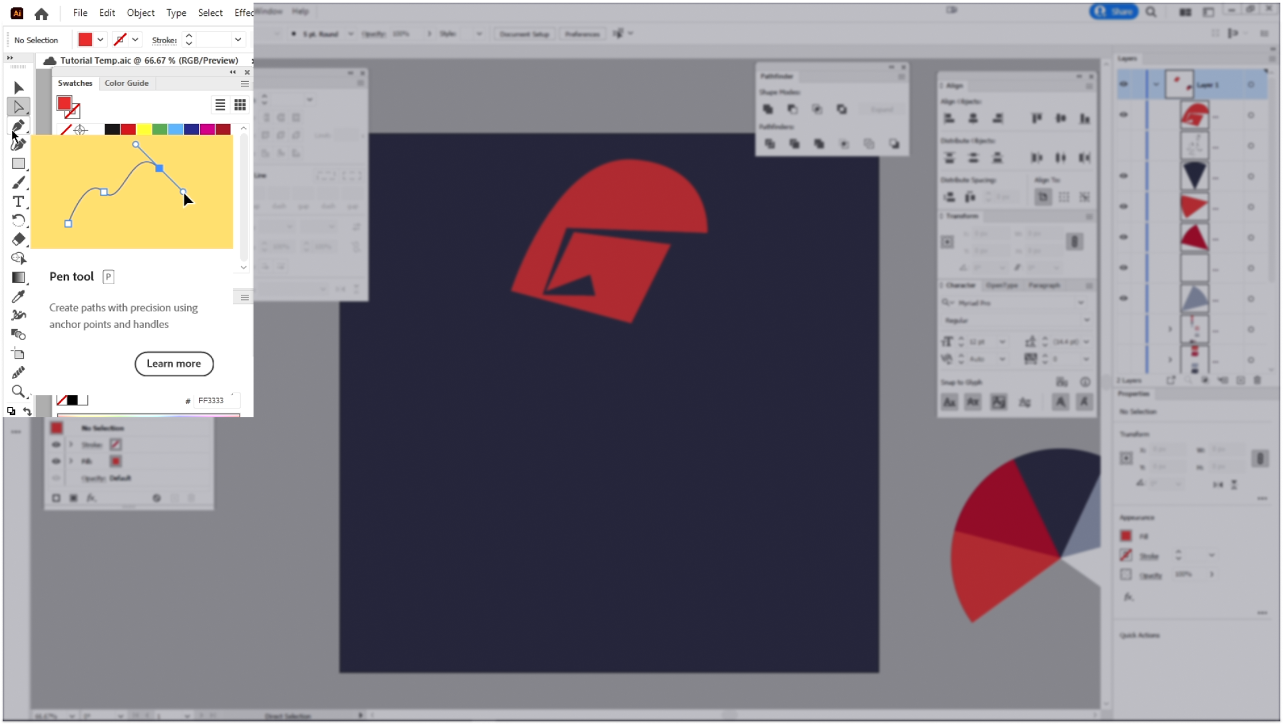The image size is (1283, 724).
Task: Open the Paragraph tab
Action: [1044, 285]
